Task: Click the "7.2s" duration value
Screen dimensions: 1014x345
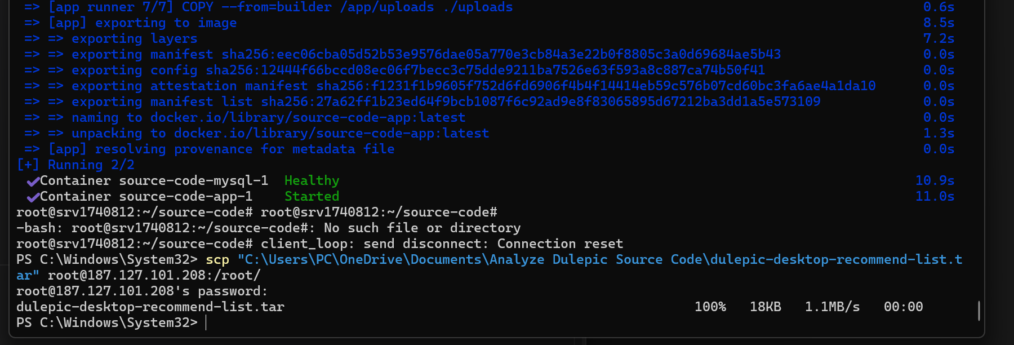Action: point(939,38)
